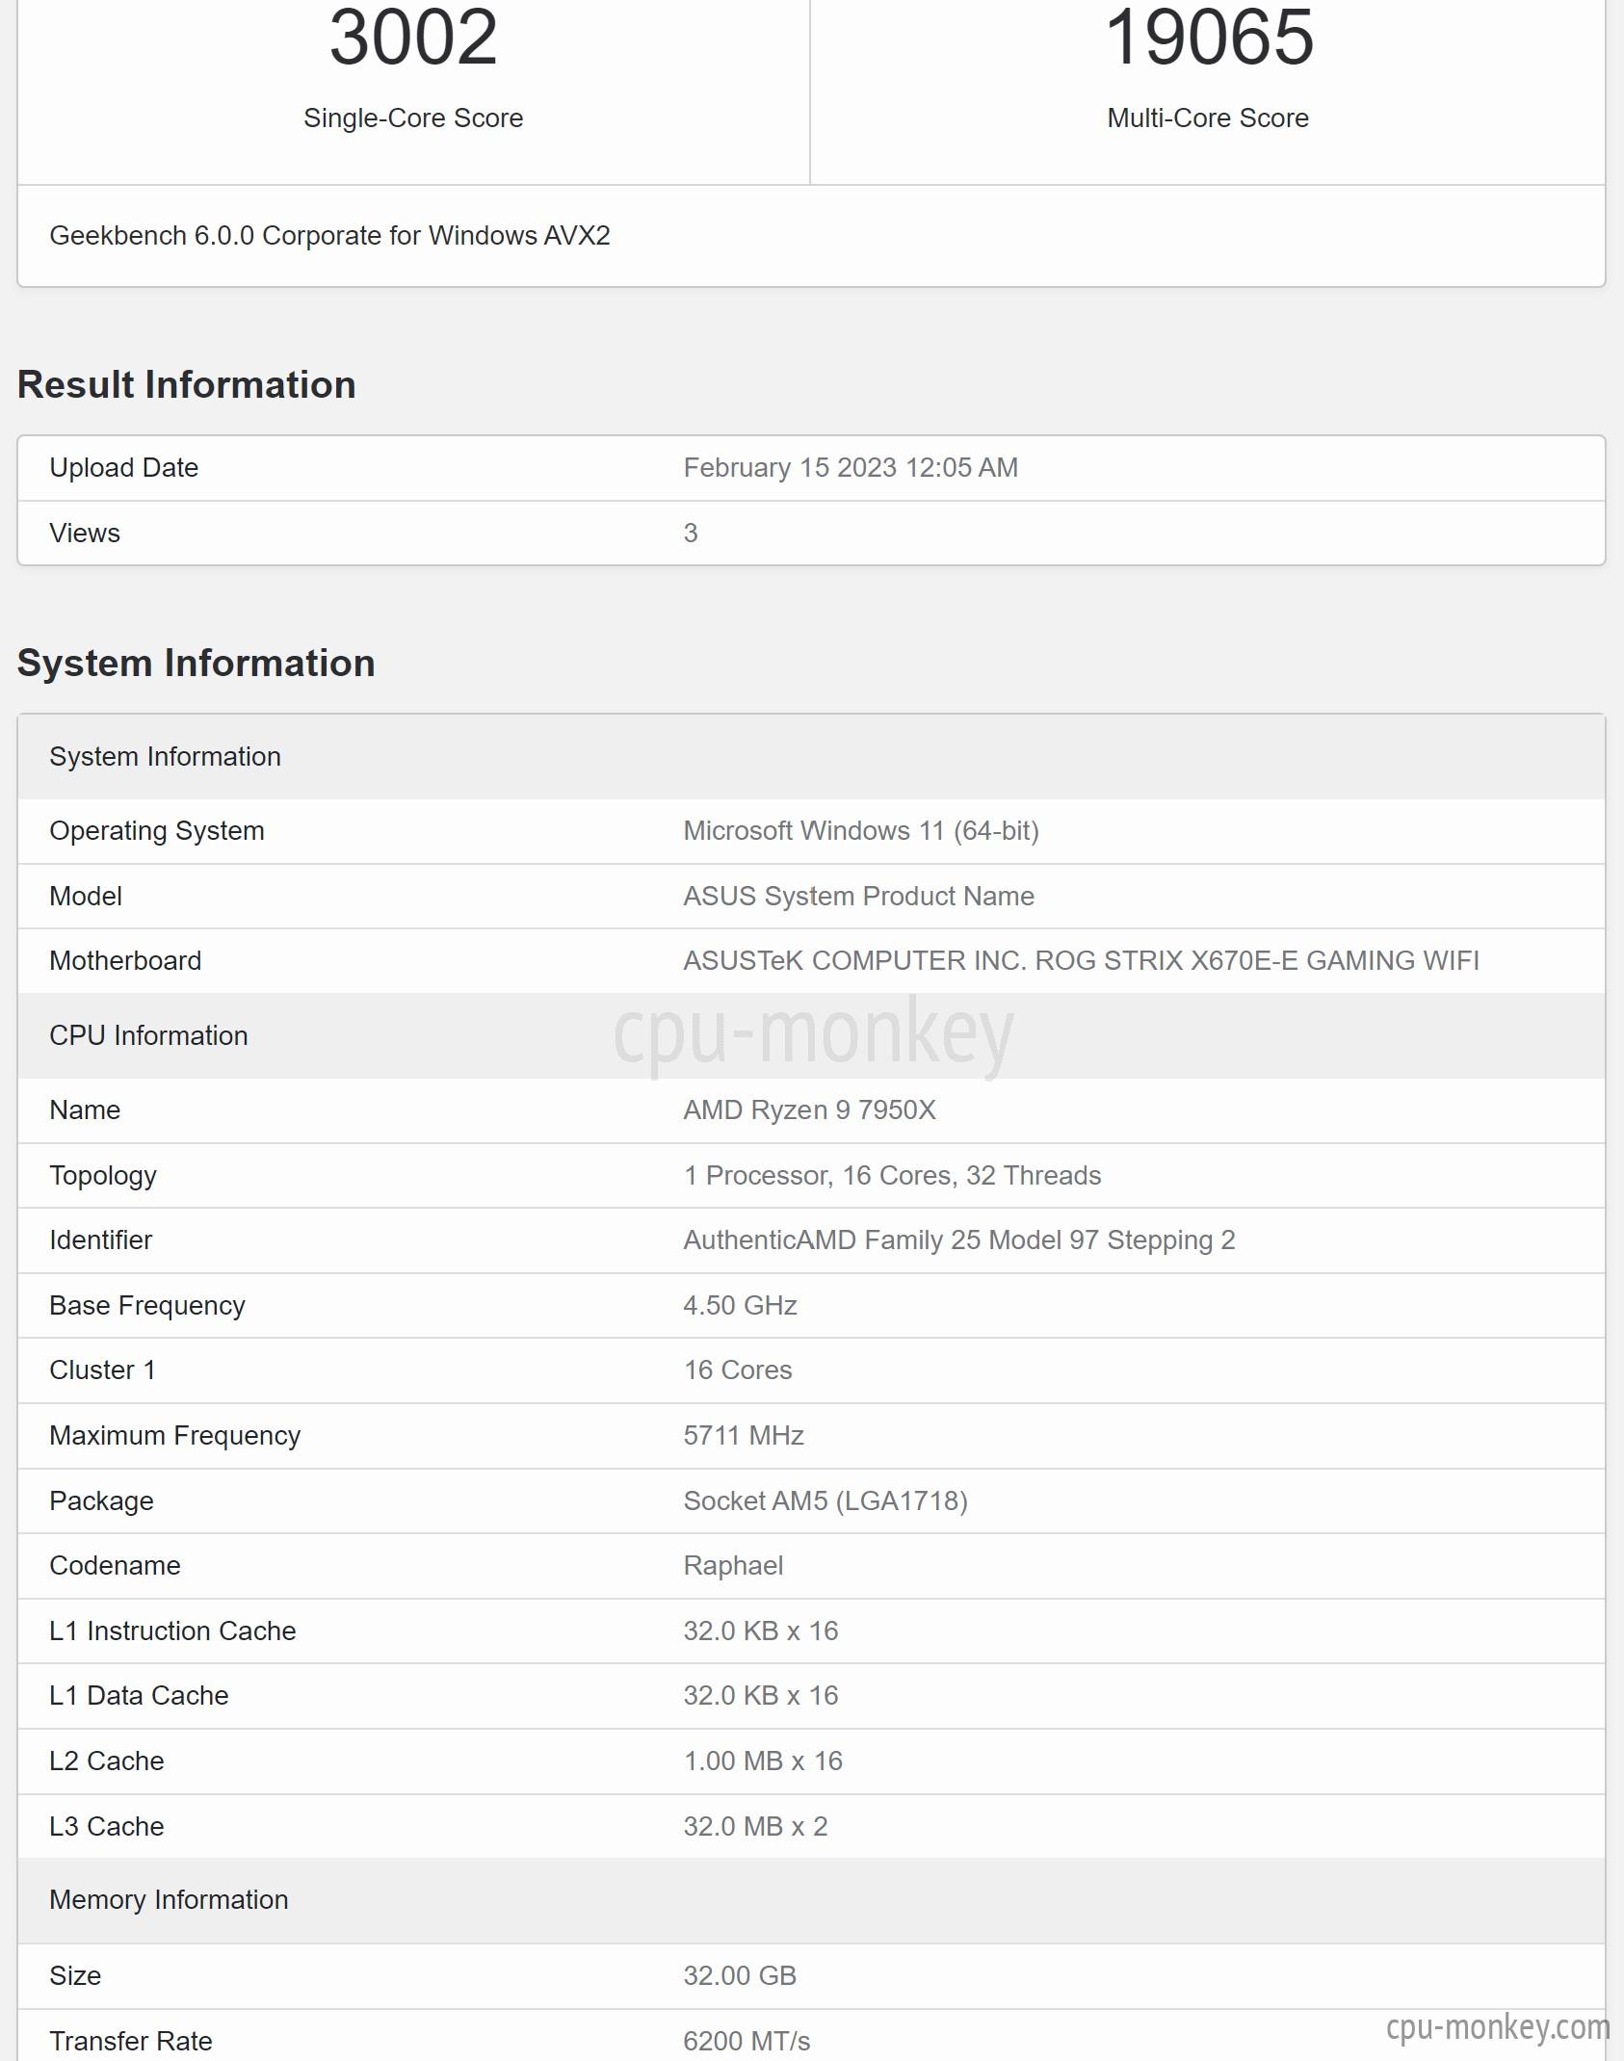Screen dimensions: 1624x2061
Task: Select L1 Data Cache 32.0 KB x 16 value
Action: coord(761,1696)
